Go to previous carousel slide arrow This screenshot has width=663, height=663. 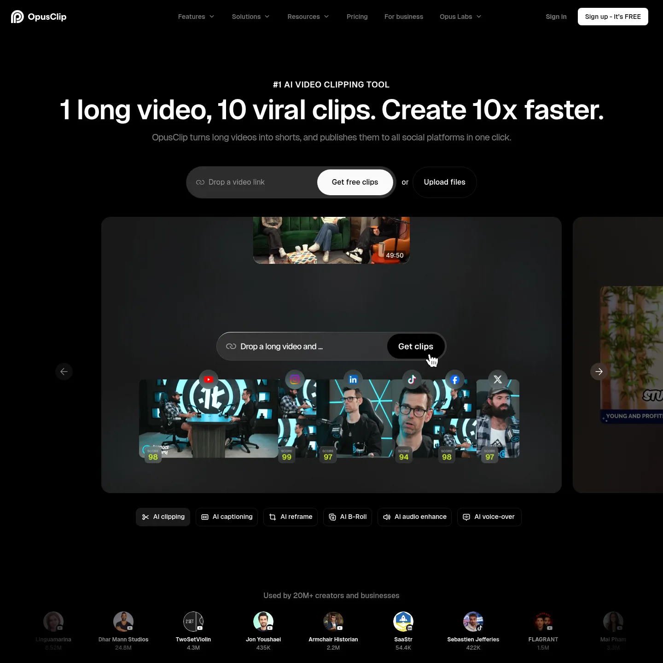click(x=64, y=372)
